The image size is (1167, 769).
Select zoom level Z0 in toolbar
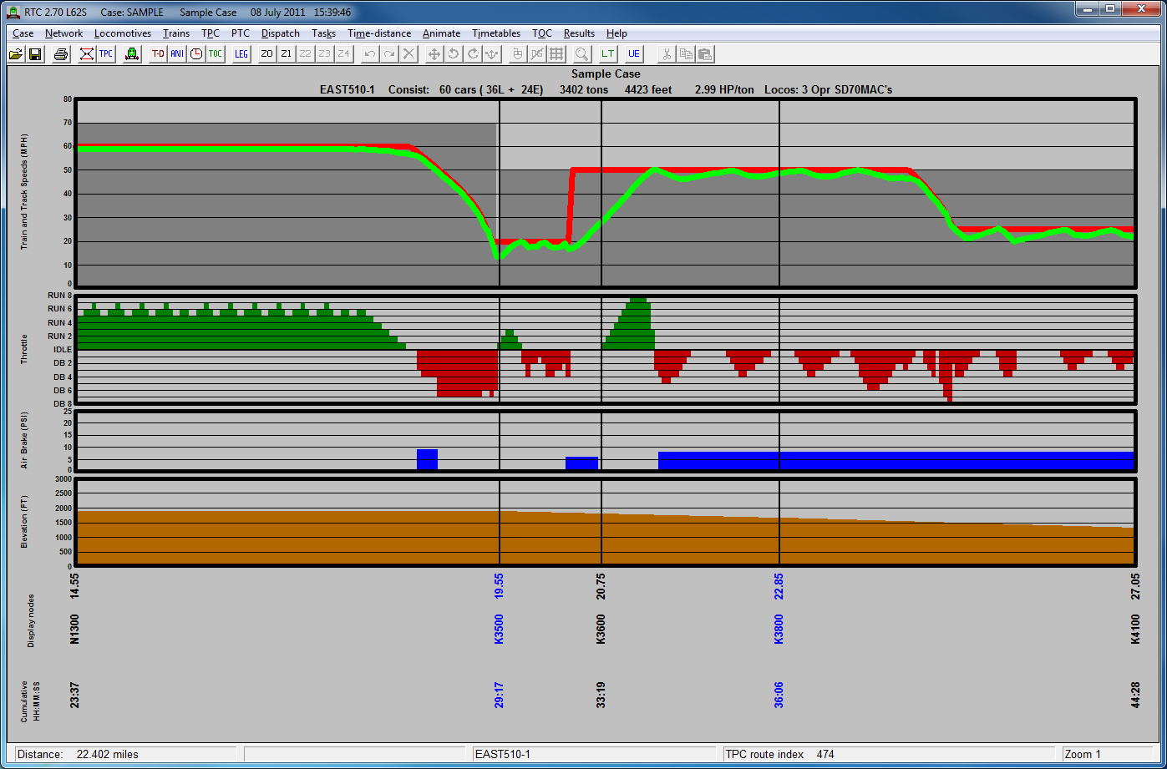[266, 54]
